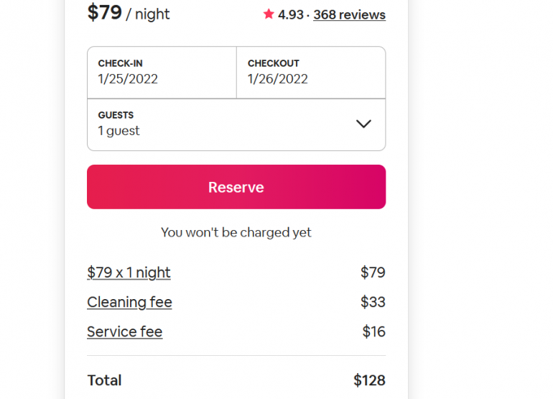Click the $79 / night price heading
Screen dimensions: 553x399
click(129, 13)
